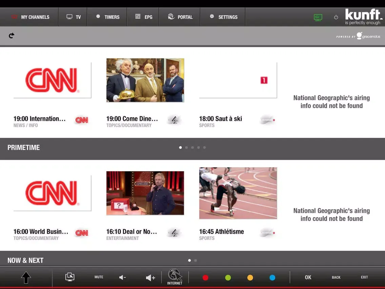Open the Saut à ski thumbnail
385x289 pixels.
pos(238,80)
